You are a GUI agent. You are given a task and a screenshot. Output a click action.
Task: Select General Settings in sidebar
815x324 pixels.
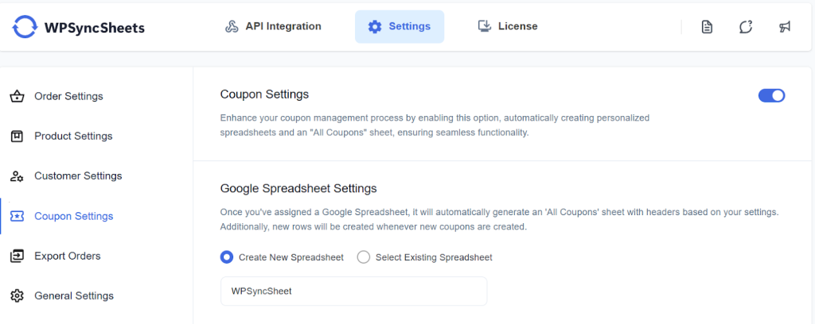click(74, 296)
